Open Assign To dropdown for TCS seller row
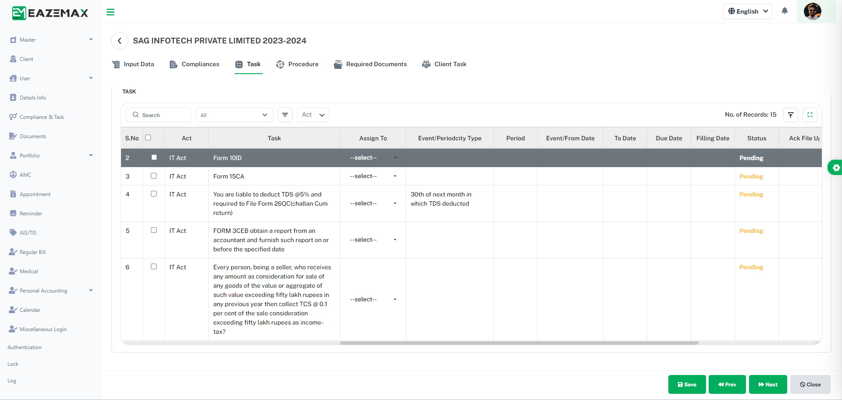 [x=373, y=300]
